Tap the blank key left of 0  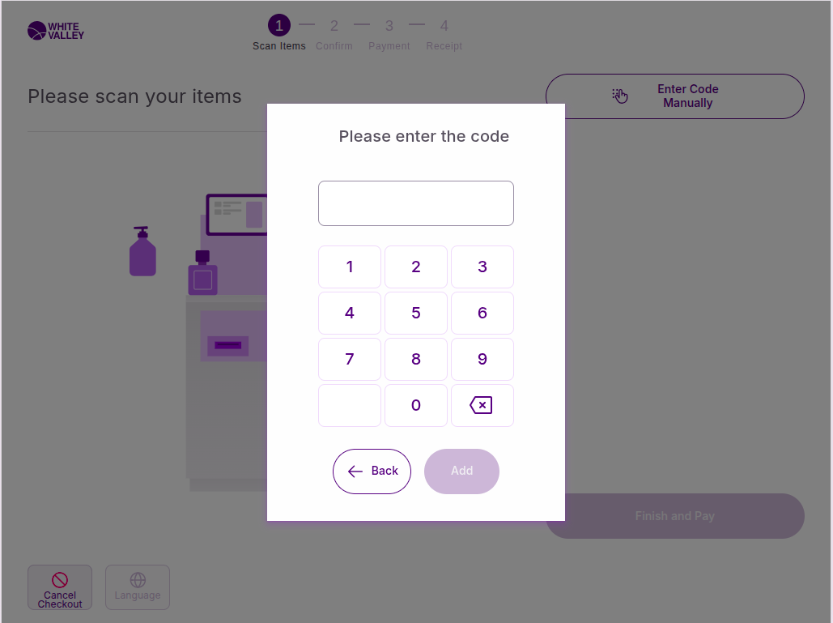(x=350, y=405)
